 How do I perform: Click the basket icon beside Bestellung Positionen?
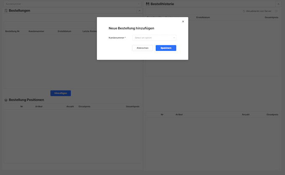6,100
